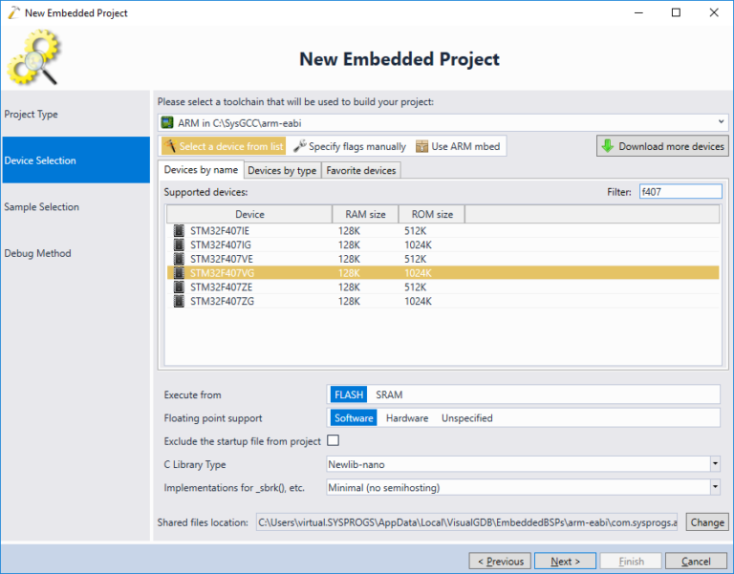The width and height of the screenshot is (734, 574).
Task: Click the chip icon beside STM32F407IE
Action: pos(179,230)
